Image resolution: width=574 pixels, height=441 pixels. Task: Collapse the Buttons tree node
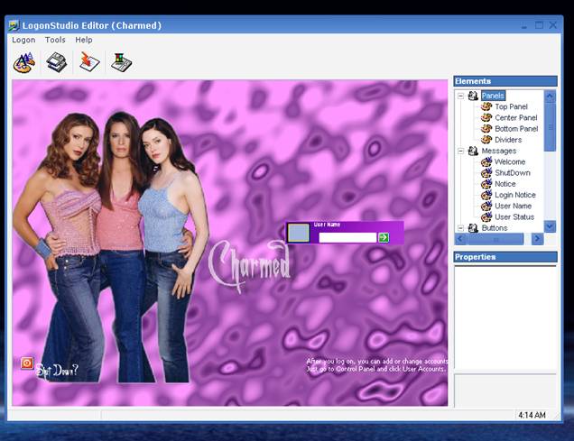pyautogui.click(x=461, y=228)
